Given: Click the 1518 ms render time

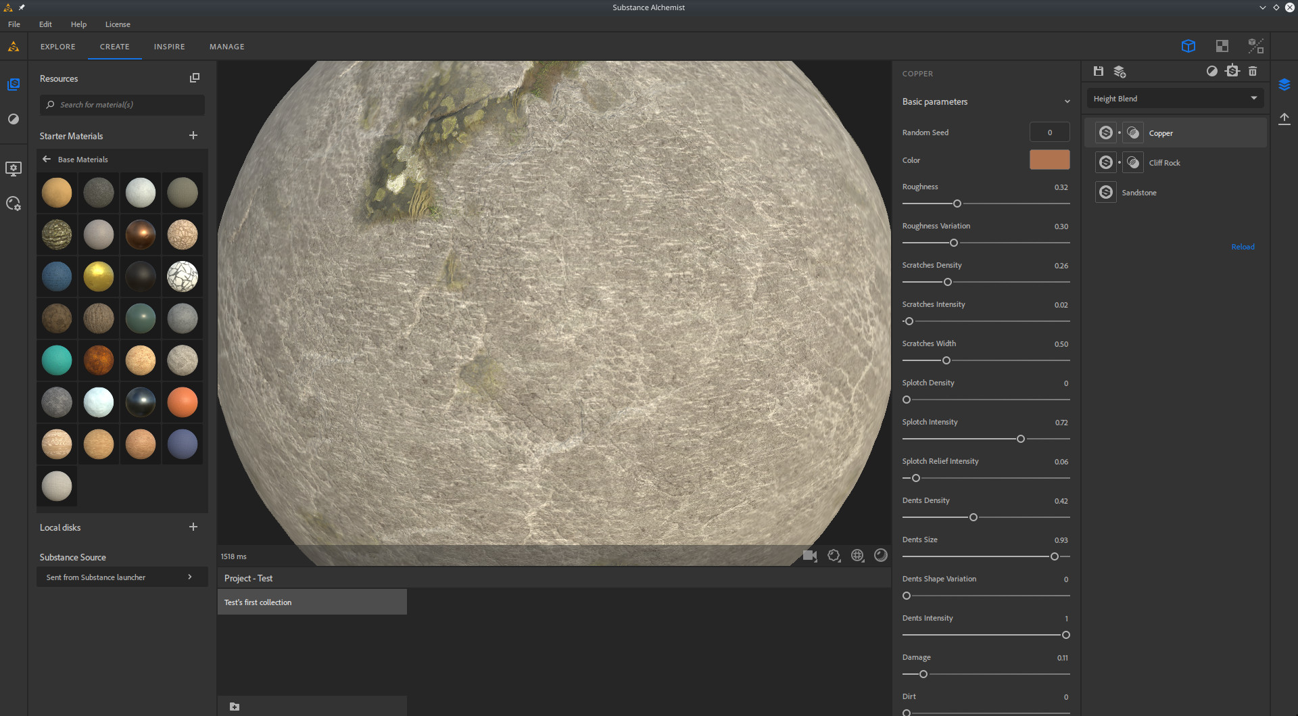Looking at the screenshot, I should (233, 556).
